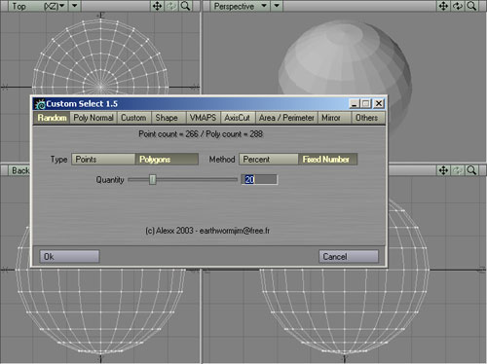Click the Perspective viewport zoom magnifier
The image size is (487, 364).
[471, 6]
